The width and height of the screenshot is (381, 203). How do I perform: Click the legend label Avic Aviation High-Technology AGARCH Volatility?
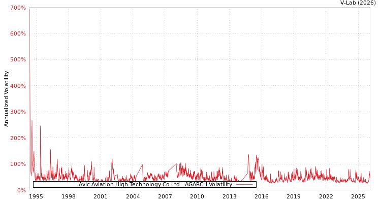[x=155, y=184]
